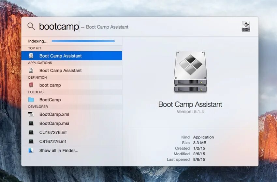Screen dimensions: 277x182
Task: Click the C8167276.inf file icon
Action: click(31, 141)
